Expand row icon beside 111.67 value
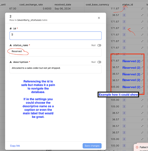The width and height of the screenshot is (148, 151). coord(142,9)
